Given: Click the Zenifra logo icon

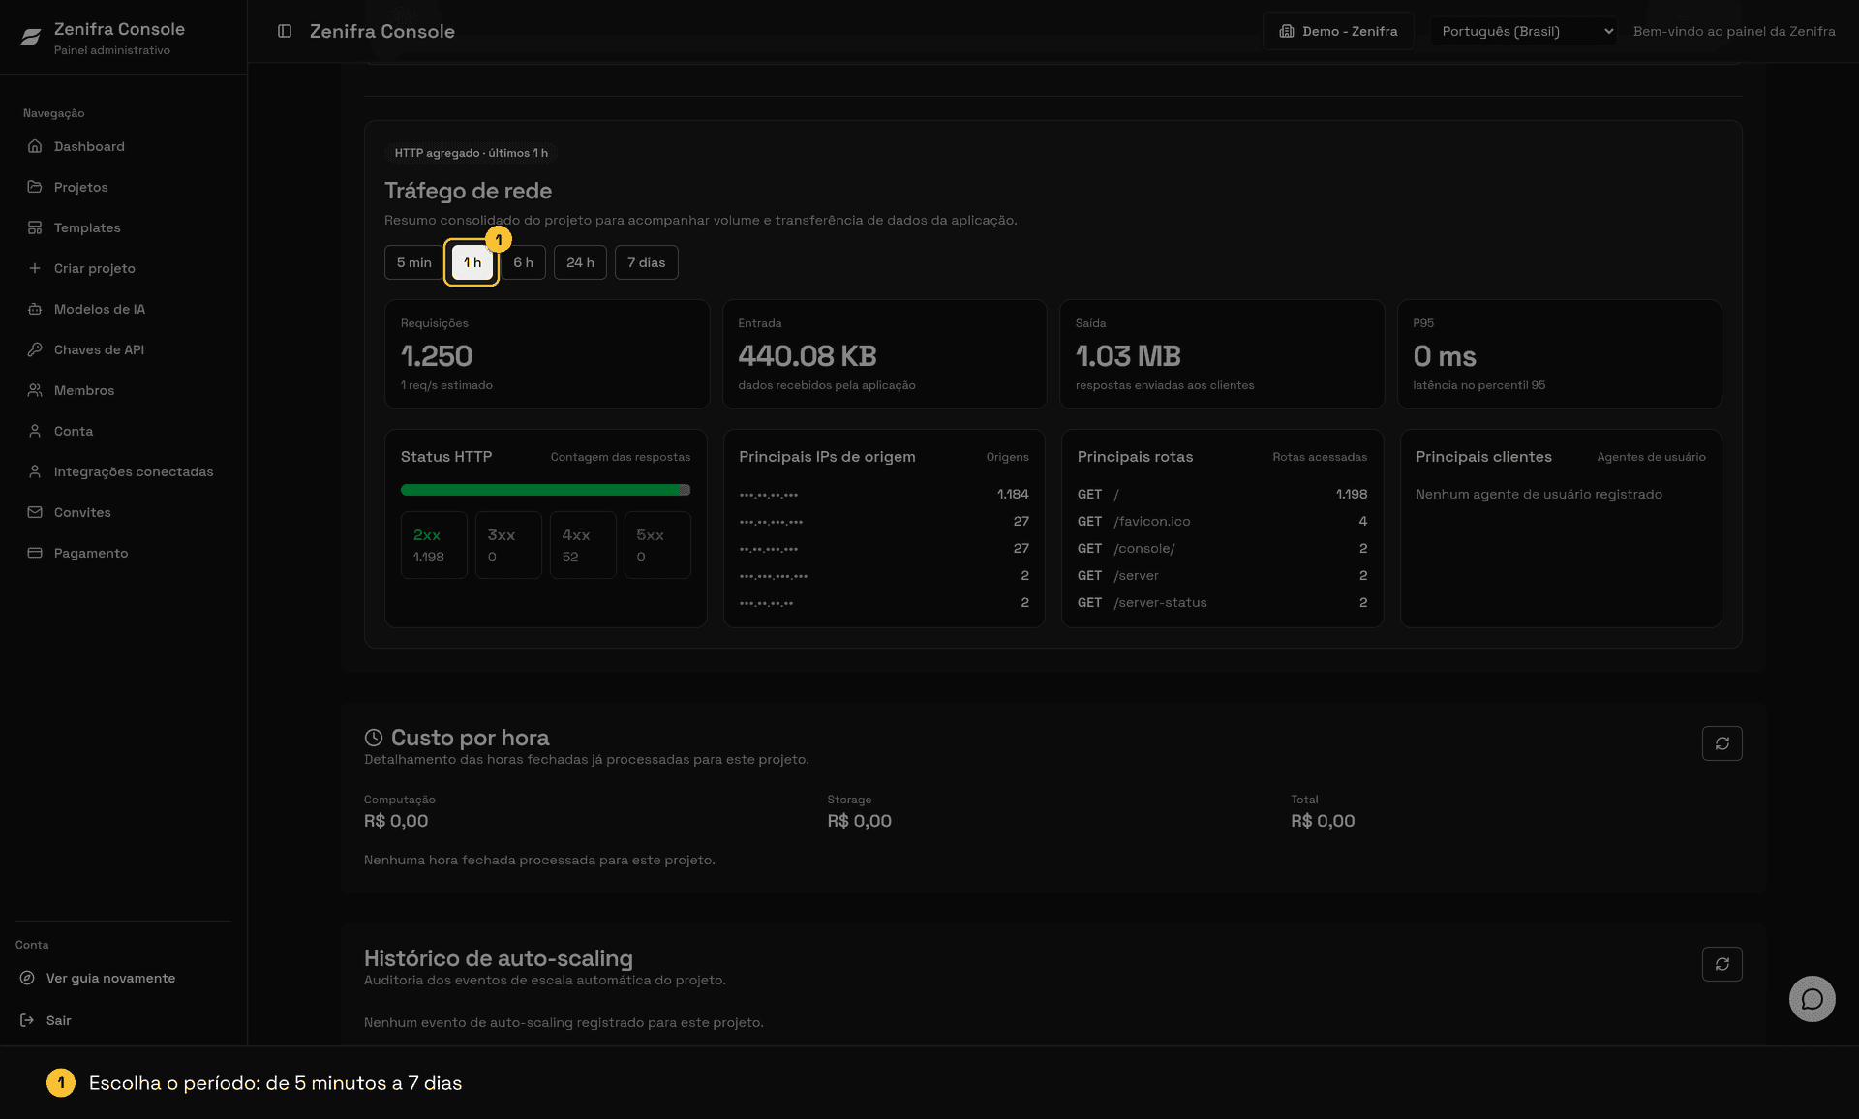Looking at the screenshot, I should pos(31,37).
